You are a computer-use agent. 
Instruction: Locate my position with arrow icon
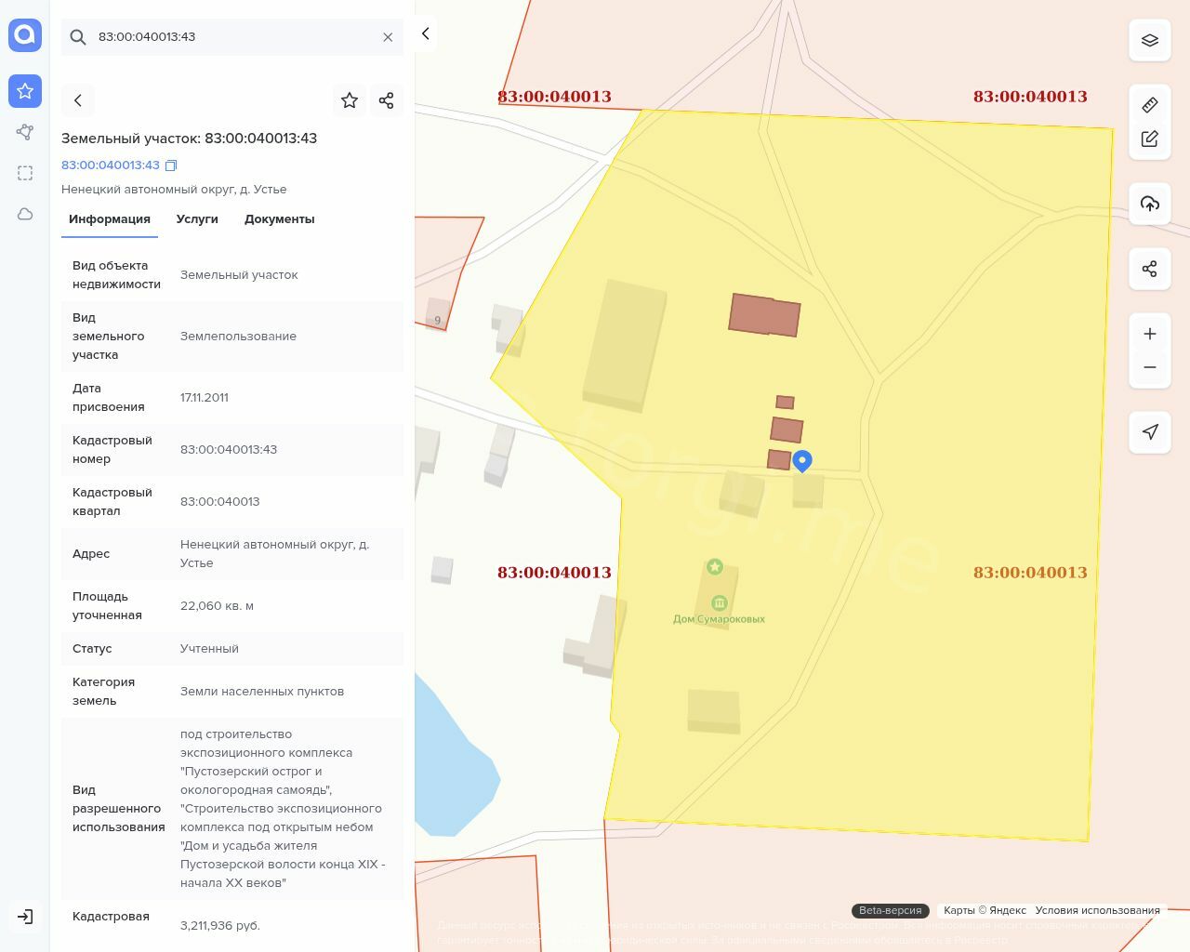1149,432
